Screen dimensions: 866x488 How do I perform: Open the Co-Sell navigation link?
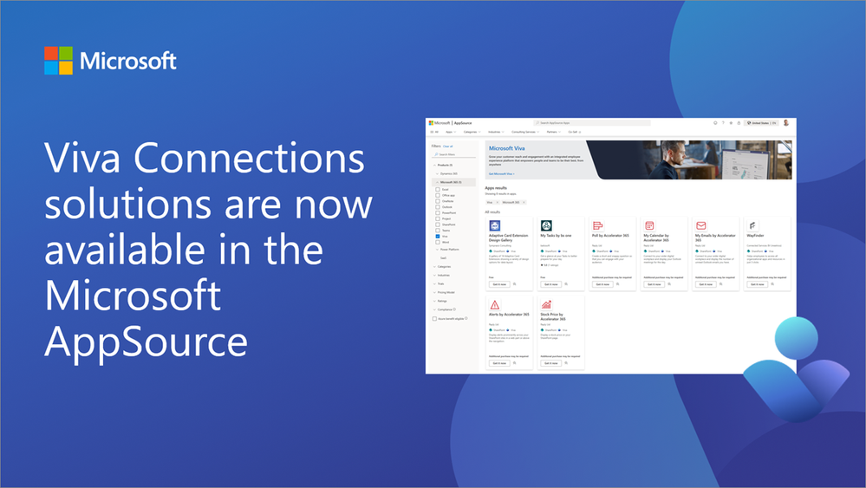click(575, 132)
